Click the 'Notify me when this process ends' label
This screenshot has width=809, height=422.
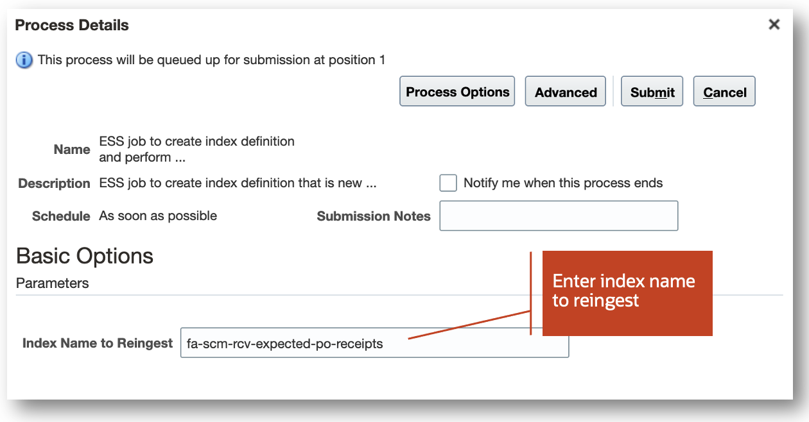coord(562,183)
